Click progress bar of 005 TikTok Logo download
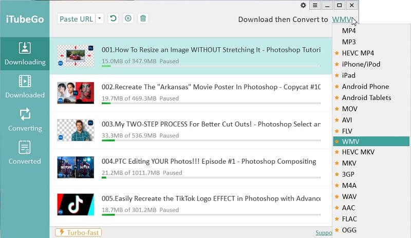Screen dimensions: 411x238 pyautogui.click(x=211, y=215)
